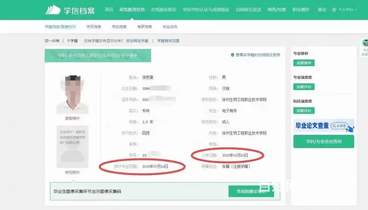The height and width of the screenshot is (210, 368).
Task: Click the 学历照片 placeholder image
Action: coord(72,147)
